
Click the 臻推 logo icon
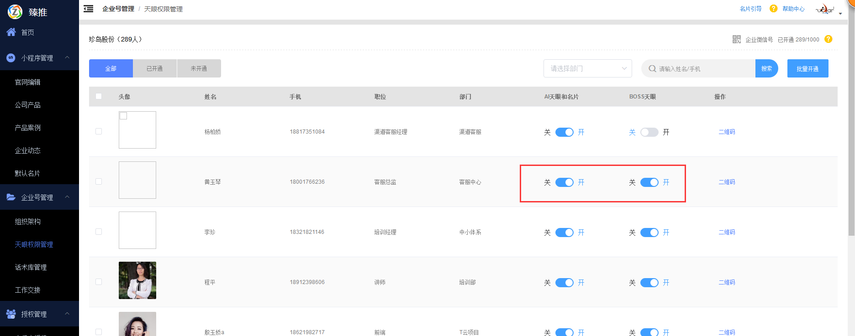tap(15, 12)
